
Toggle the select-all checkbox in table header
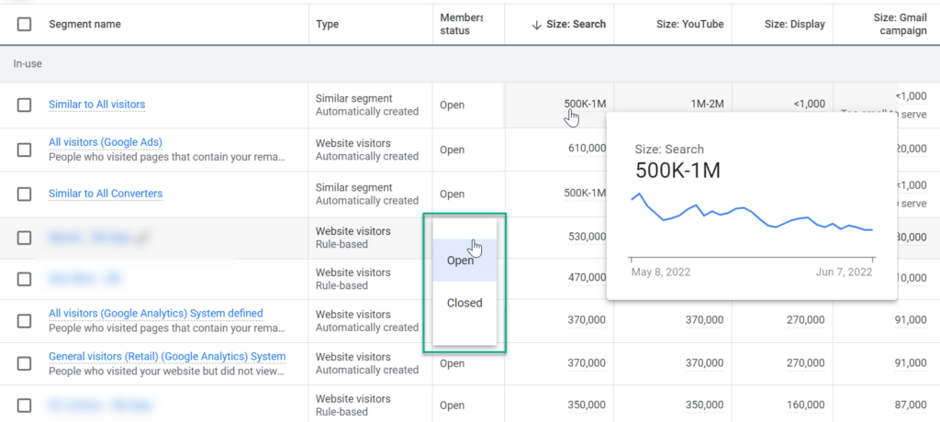24,25
